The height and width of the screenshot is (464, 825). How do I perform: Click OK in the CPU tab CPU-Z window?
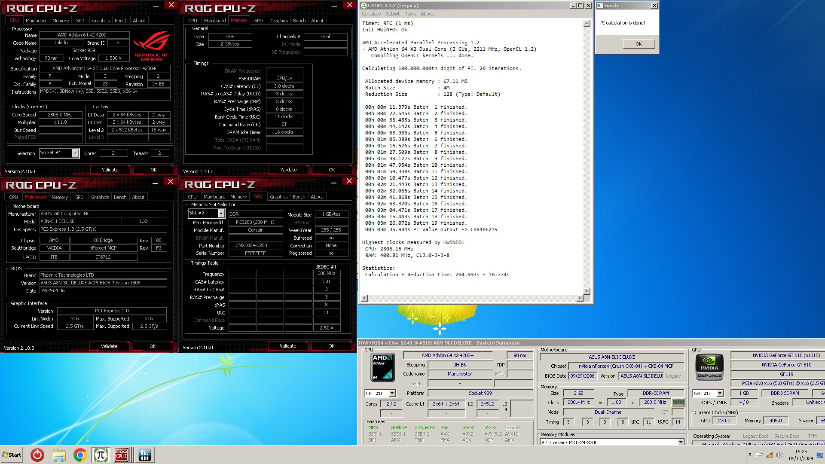pos(153,170)
